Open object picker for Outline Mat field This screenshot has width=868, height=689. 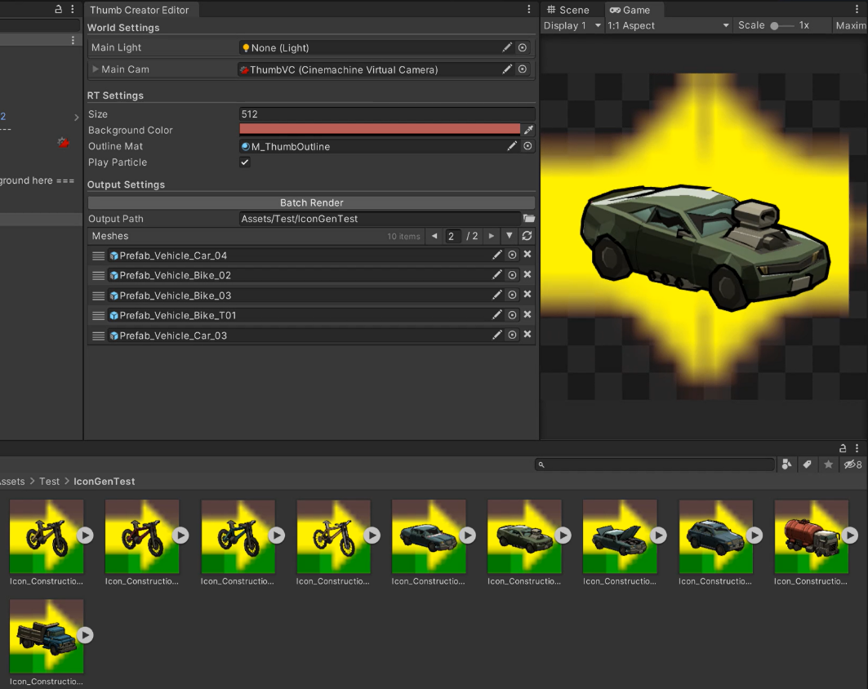(x=527, y=146)
